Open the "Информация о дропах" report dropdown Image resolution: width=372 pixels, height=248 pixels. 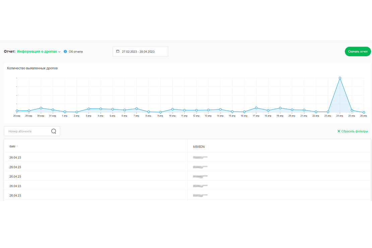click(x=39, y=52)
